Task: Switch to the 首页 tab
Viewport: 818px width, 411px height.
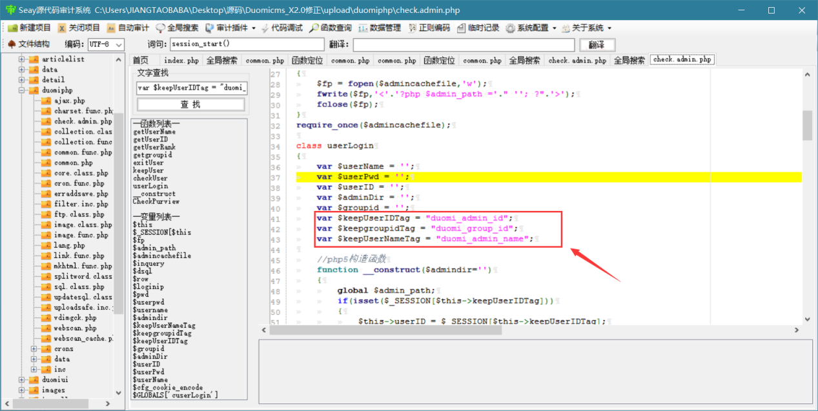Action: coord(140,60)
